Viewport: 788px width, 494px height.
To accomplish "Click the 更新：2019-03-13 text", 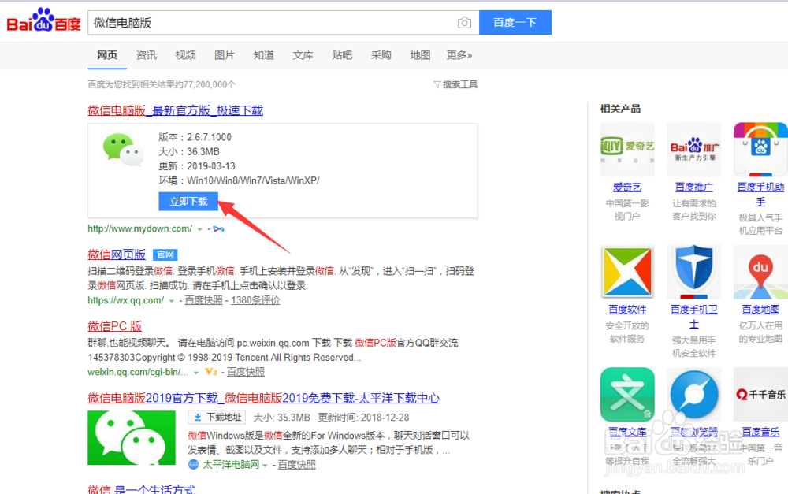I will tap(197, 166).
